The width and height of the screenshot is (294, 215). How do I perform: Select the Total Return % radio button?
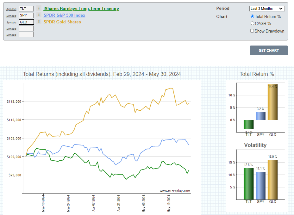(x=252, y=16)
